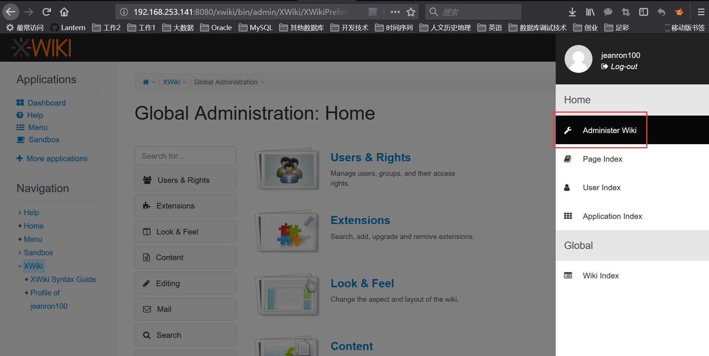The width and height of the screenshot is (709, 356).
Task: Click the undo arrow toolbar icon
Action: point(661,12)
